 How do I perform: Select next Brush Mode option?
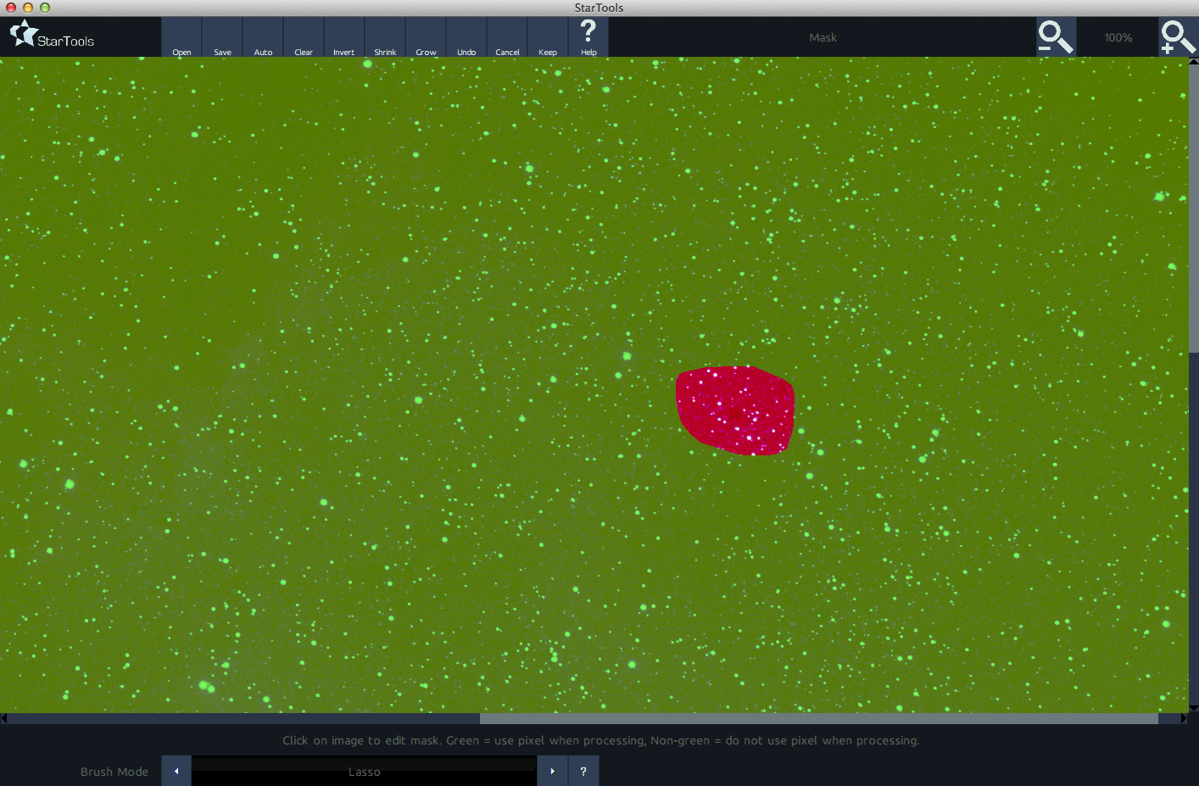click(552, 771)
